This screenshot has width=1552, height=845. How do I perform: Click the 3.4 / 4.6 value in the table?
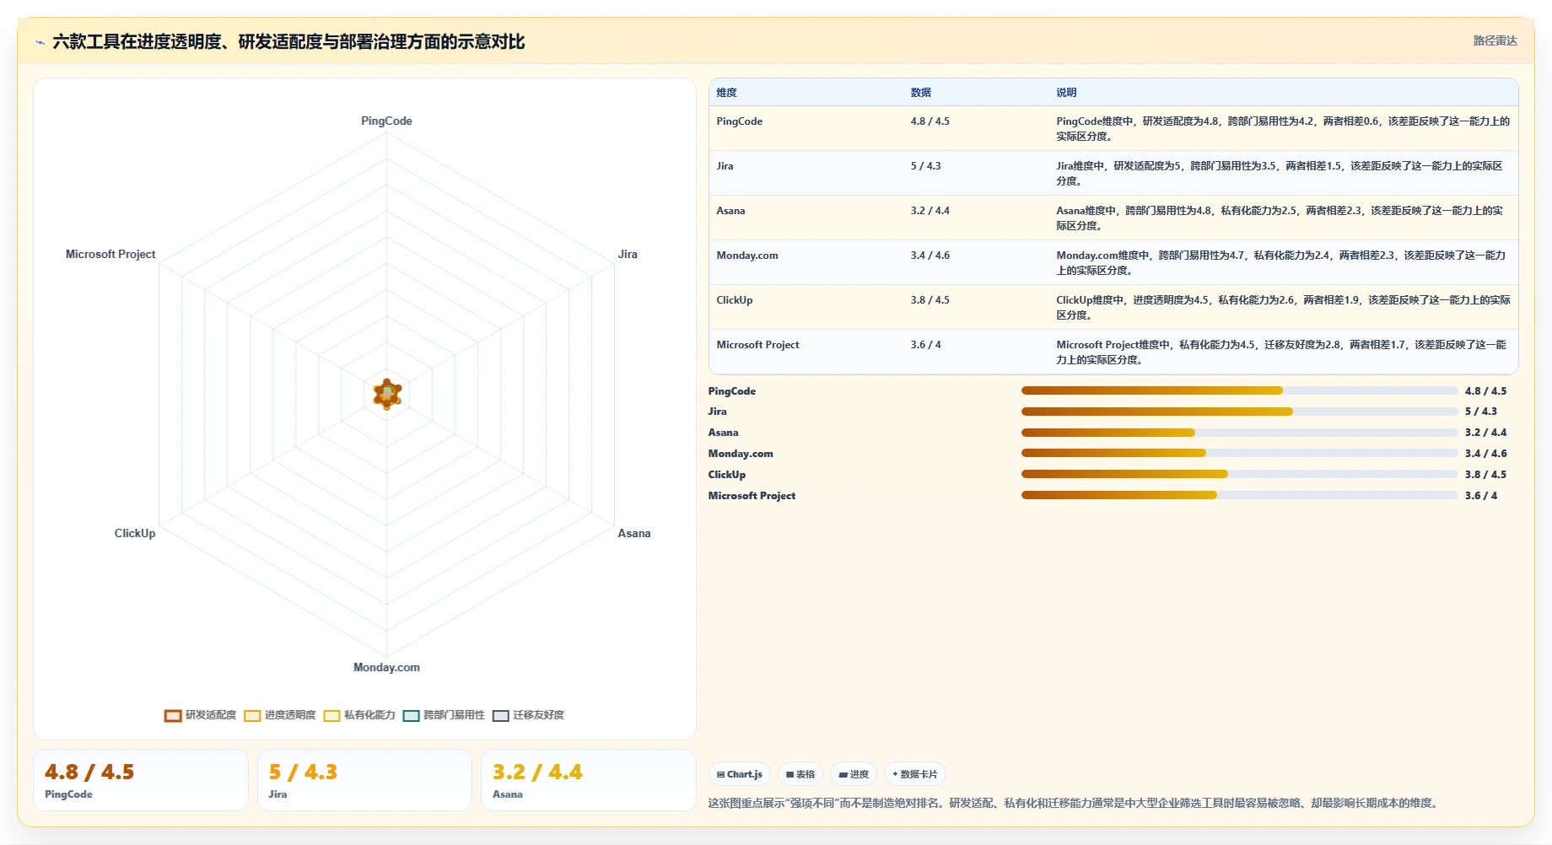coord(930,256)
